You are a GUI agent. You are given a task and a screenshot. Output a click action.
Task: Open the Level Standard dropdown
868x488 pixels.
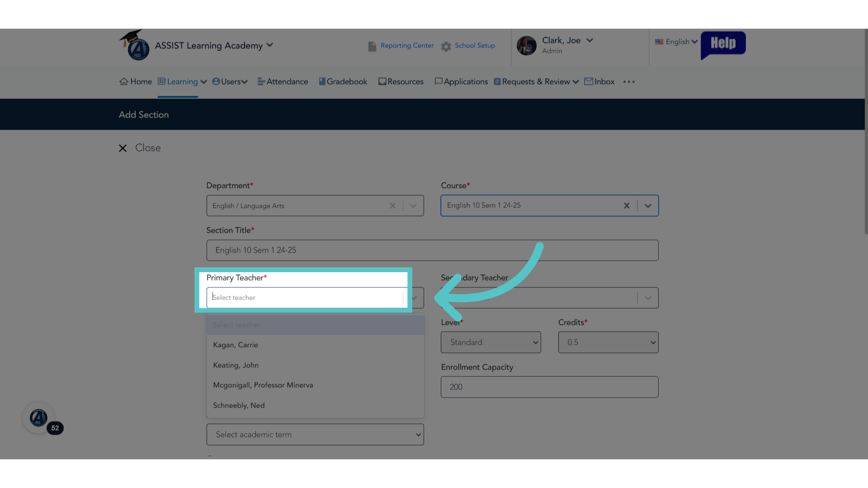pos(491,343)
